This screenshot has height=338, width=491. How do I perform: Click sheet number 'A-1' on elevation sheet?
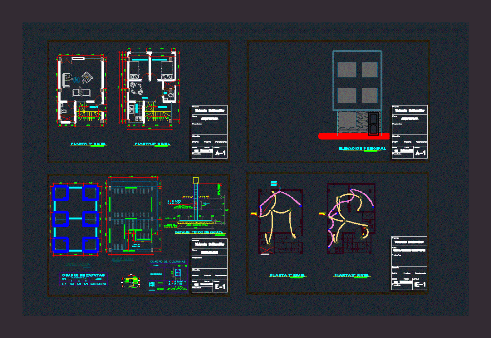click(420, 153)
